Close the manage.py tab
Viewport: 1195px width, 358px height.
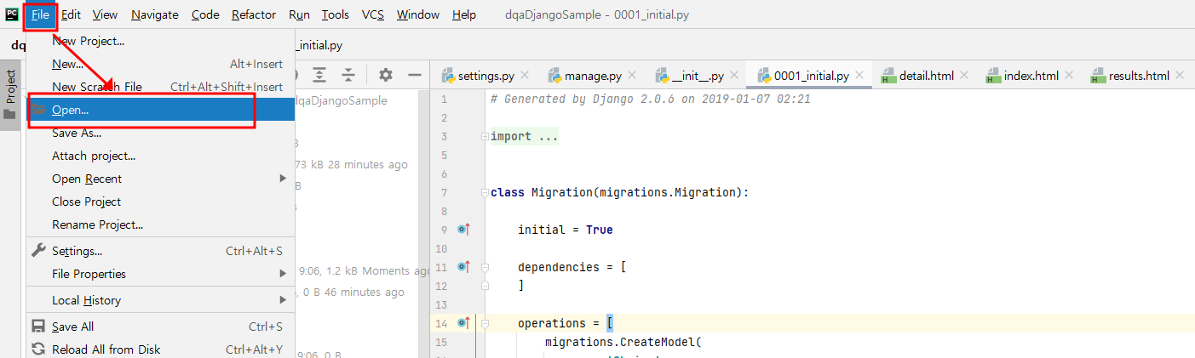coord(630,76)
